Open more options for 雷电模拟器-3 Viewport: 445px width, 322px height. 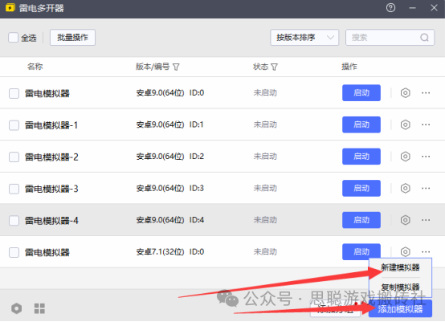point(426,188)
